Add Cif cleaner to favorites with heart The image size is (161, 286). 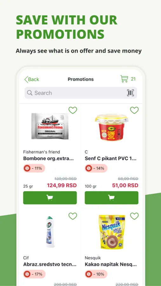click(73, 216)
